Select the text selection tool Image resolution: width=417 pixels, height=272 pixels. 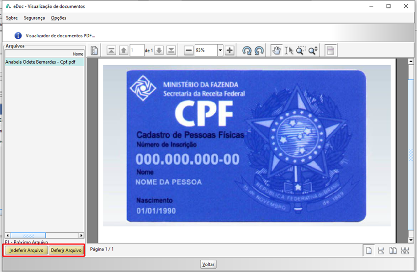click(x=288, y=50)
